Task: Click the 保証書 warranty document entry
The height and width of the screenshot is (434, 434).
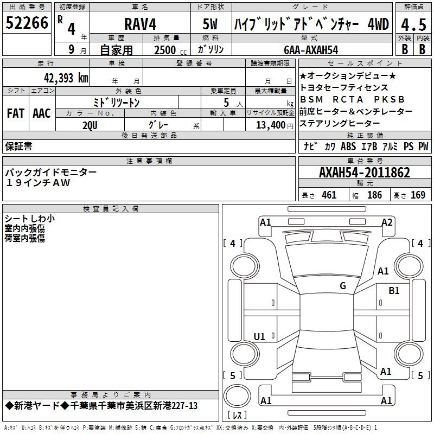Action: coord(18,146)
